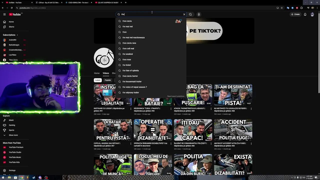
Task: Select the 'the fate of ophelia' suggestion
Action: 151,70
